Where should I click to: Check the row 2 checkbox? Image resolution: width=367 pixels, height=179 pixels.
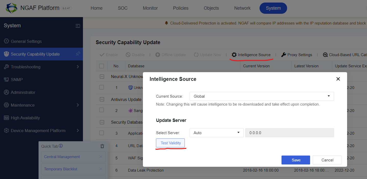(x=102, y=110)
